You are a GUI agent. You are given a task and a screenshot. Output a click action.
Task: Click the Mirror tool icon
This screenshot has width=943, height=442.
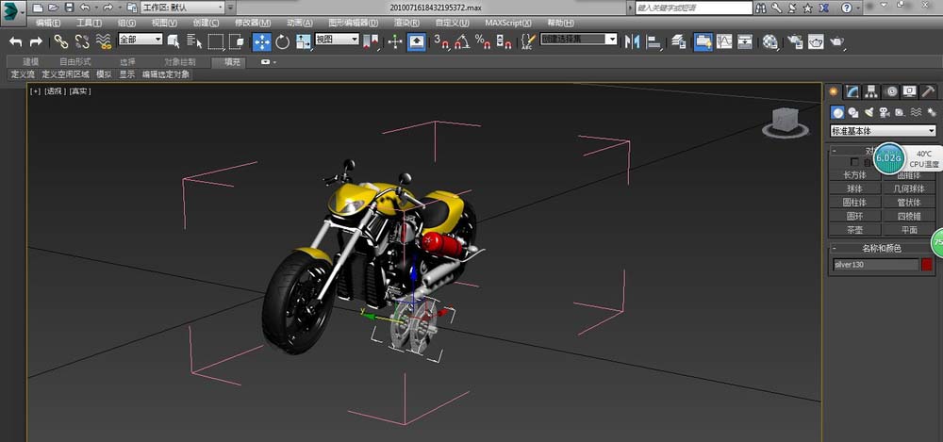point(631,41)
